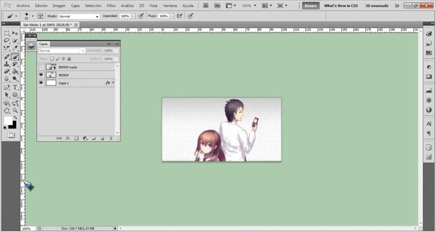Add a layer mask in Capas
The image size is (436, 232).
(76, 138)
